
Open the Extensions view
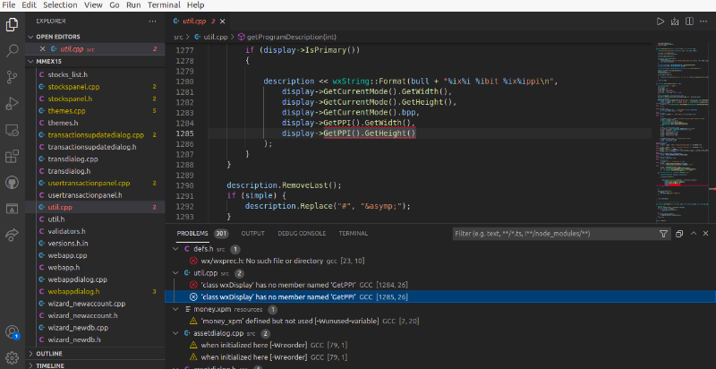tap(12, 157)
